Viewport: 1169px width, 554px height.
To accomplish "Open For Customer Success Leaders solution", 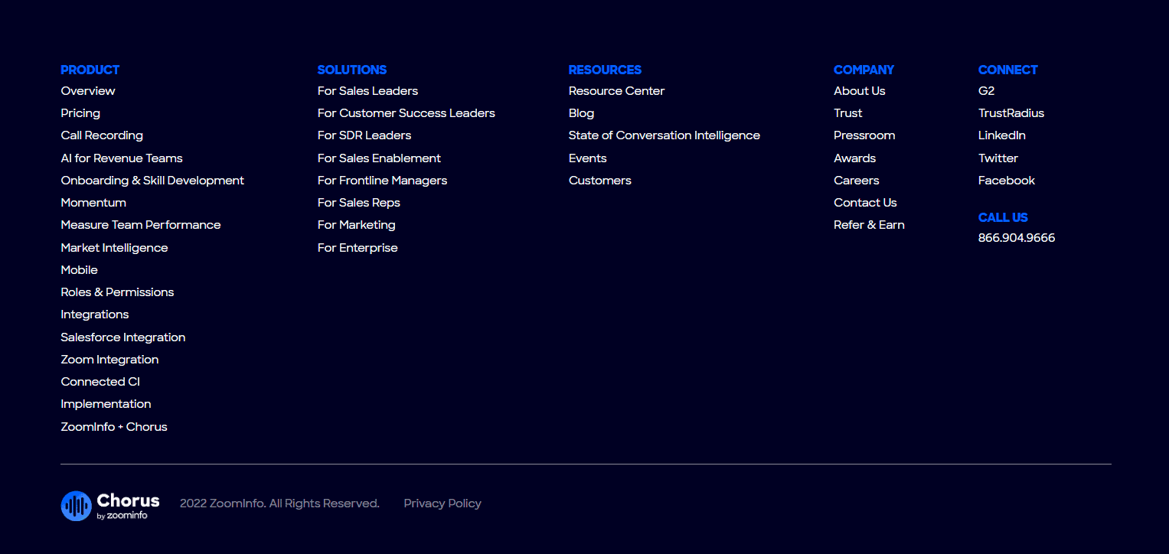I will [x=406, y=113].
